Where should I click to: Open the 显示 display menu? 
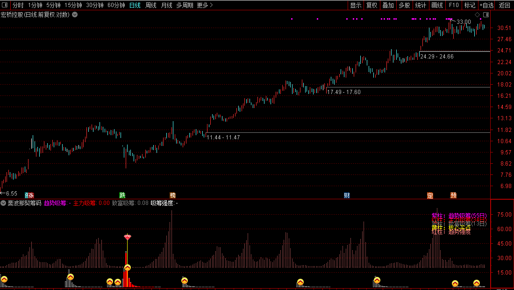point(356,5)
